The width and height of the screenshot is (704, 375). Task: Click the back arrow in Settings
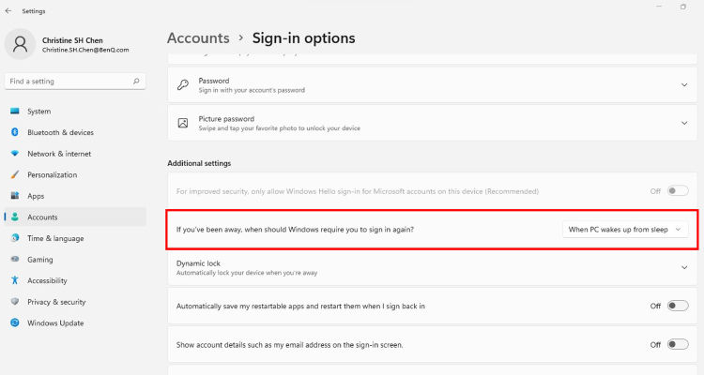click(8, 10)
